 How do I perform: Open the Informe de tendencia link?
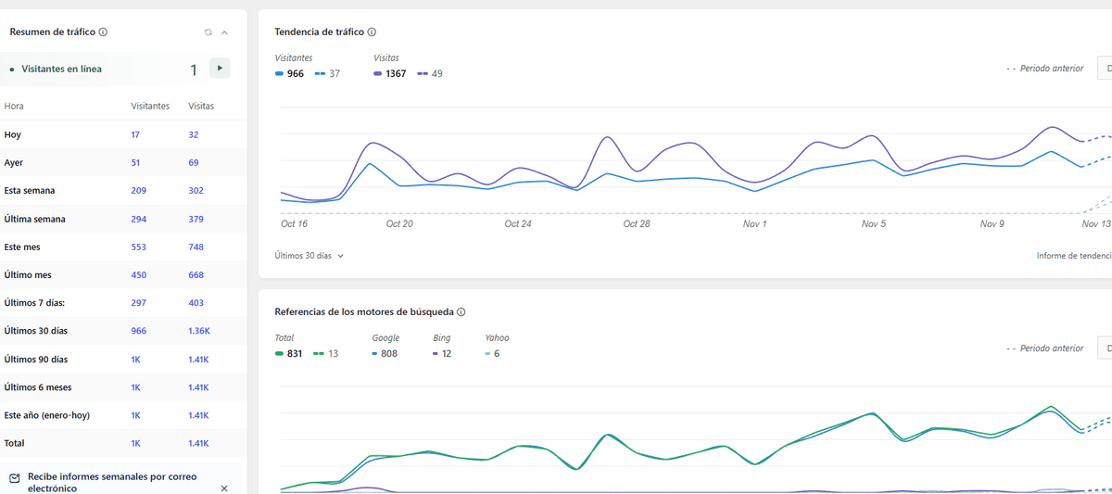[1073, 256]
